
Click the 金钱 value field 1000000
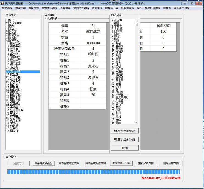point(93,43)
